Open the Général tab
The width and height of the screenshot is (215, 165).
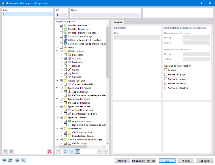click(118, 22)
